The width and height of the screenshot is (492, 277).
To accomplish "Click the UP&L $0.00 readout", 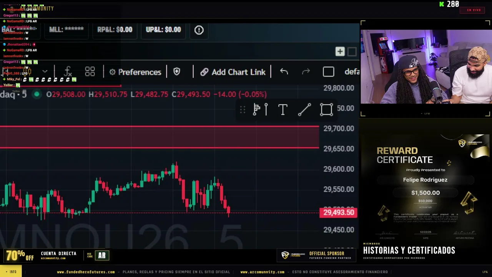I will (163, 30).
